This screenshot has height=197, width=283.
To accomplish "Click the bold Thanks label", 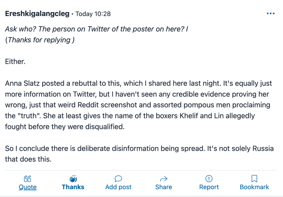I will pos(73,187).
